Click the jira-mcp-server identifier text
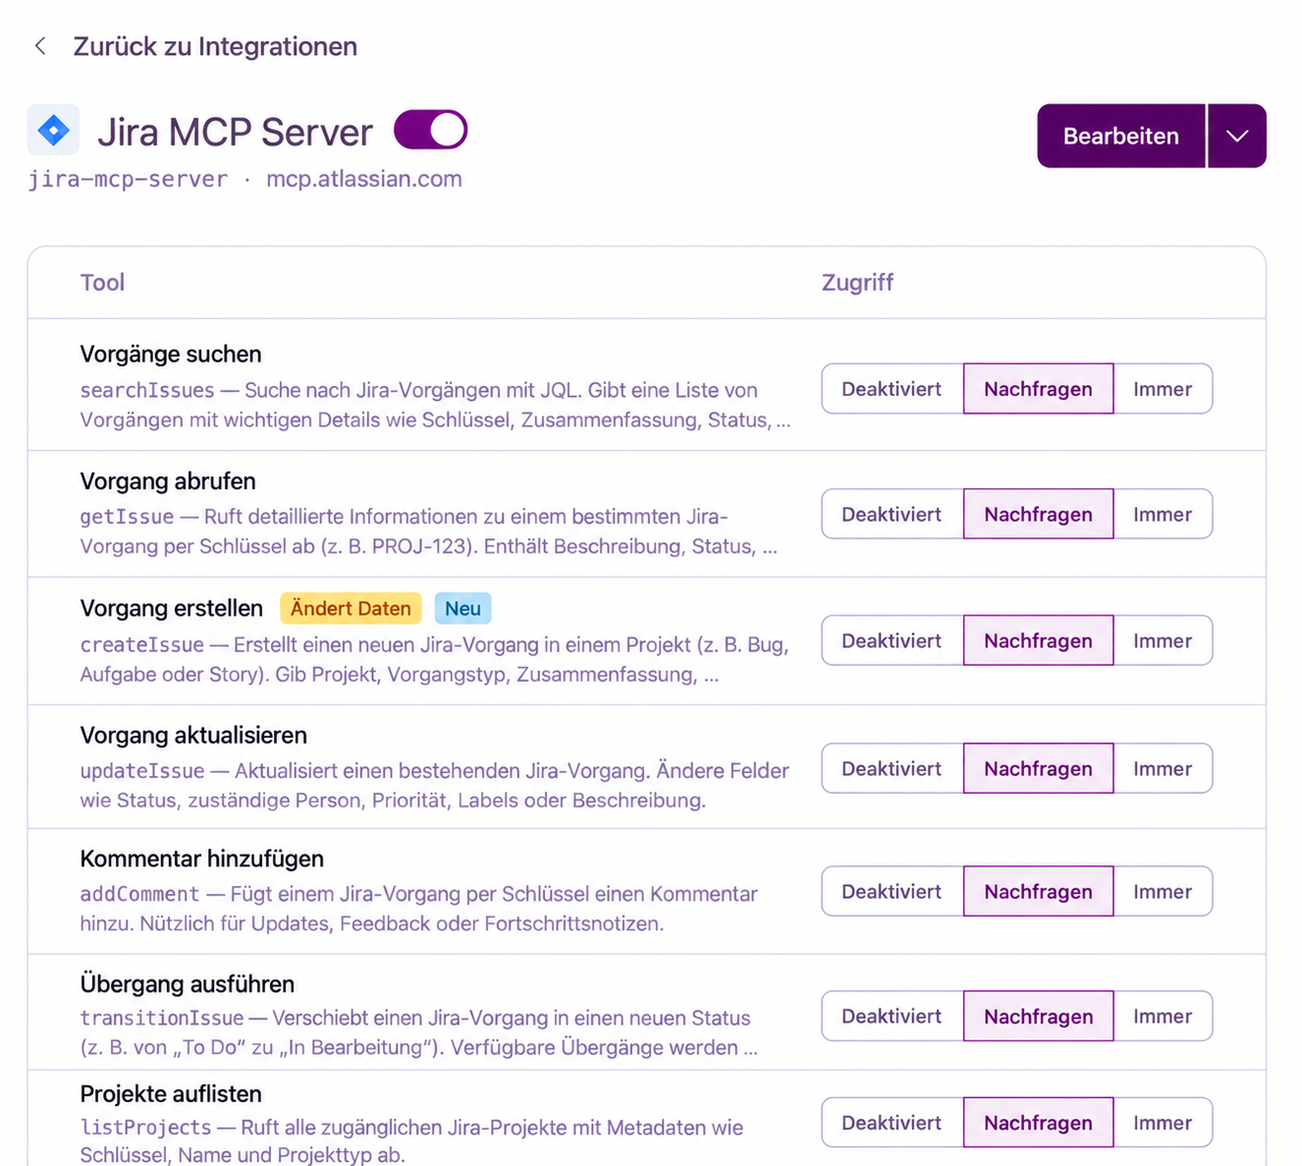Screen dimensions: 1302x1166 point(128,179)
